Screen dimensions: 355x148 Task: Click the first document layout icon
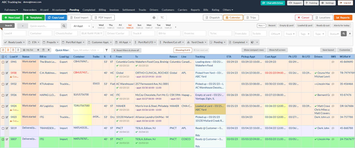pyautogui.click(x=3, y=50)
